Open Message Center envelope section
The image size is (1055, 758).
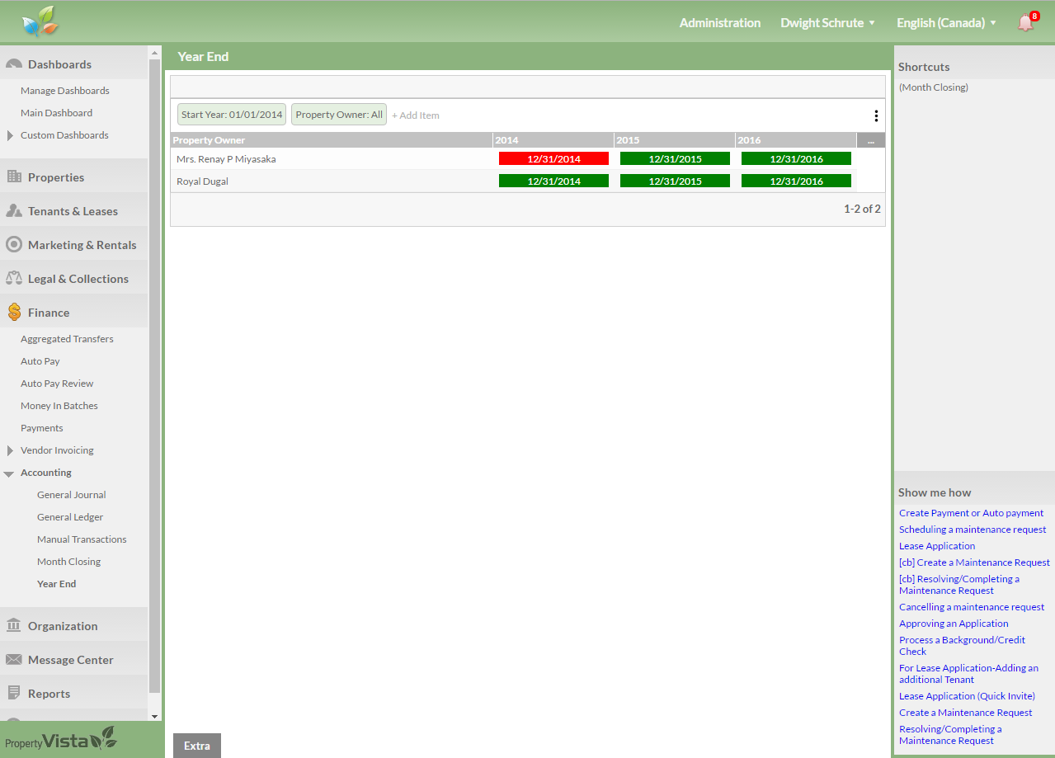tap(70, 660)
